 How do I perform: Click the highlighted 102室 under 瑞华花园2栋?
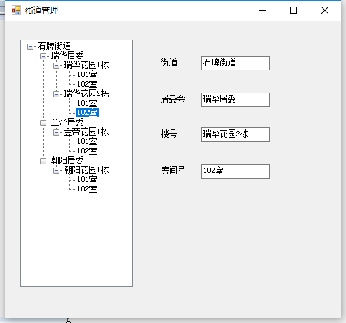tap(87, 112)
